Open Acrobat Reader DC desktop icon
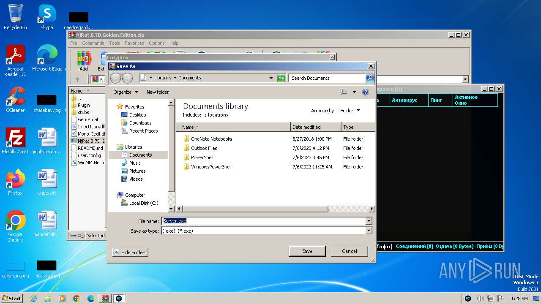Image resolution: width=541 pixels, height=304 pixels. (x=15, y=61)
